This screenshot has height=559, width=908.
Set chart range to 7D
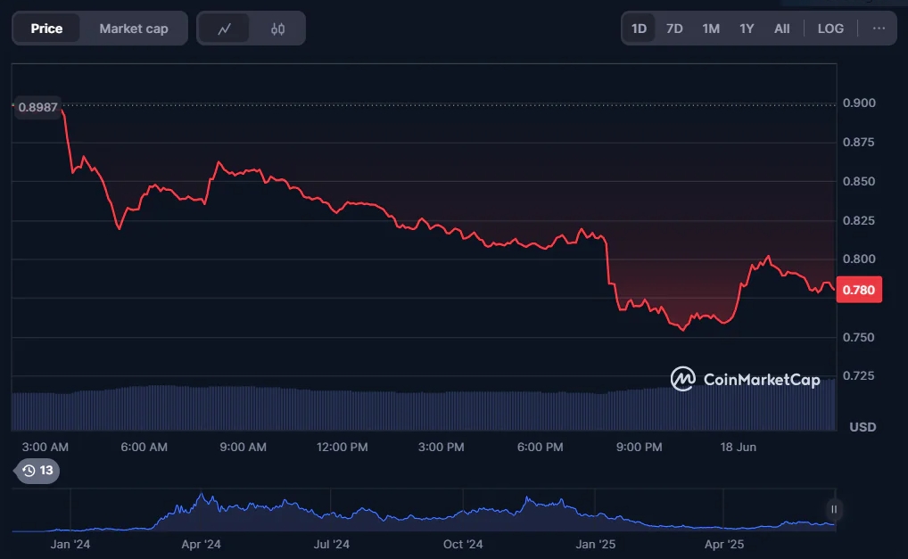(x=674, y=29)
